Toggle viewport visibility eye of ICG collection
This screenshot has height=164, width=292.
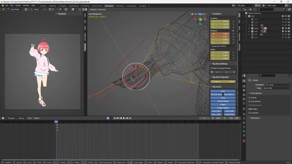tap(286, 16)
